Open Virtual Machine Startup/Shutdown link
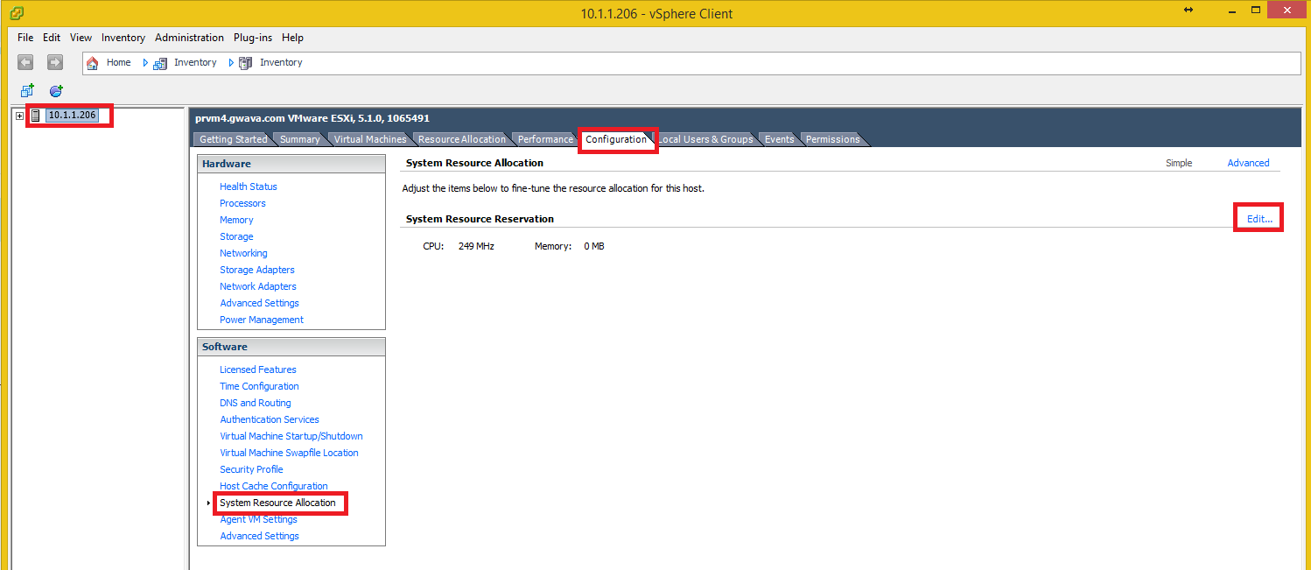The width and height of the screenshot is (1311, 570). pyautogui.click(x=291, y=436)
